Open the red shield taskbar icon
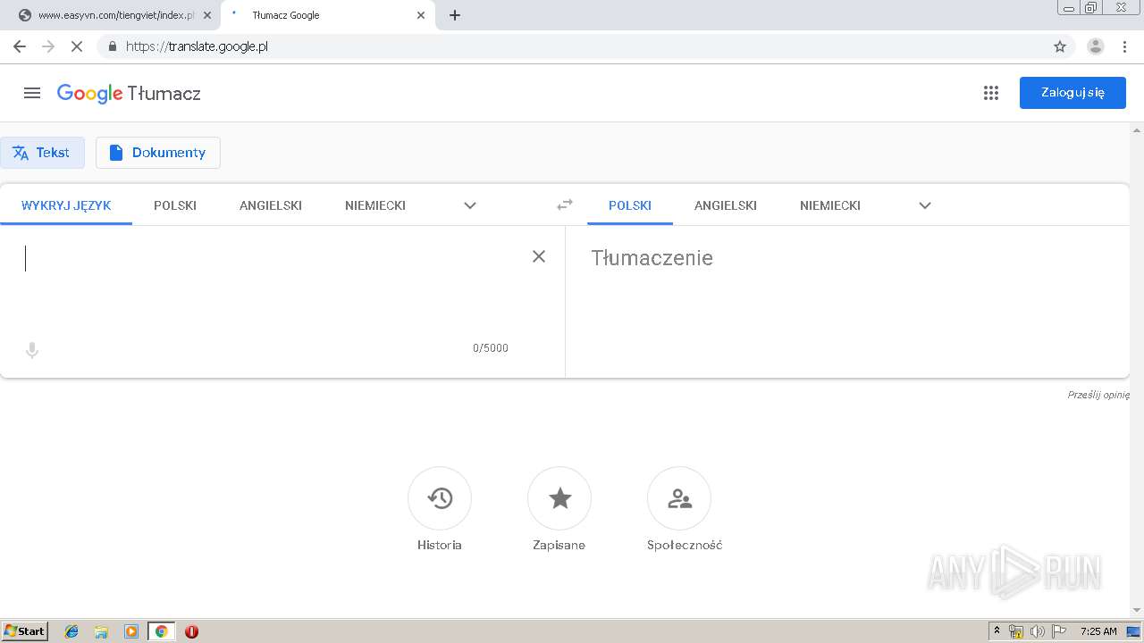This screenshot has width=1144, height=643. (191, 631)
